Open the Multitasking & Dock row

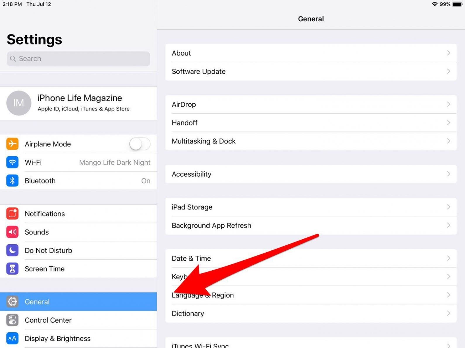311,141
